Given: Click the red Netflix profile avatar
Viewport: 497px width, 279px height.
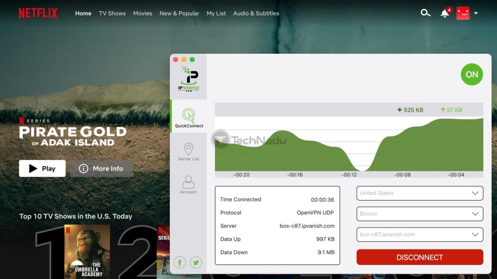Looking at the screenshot, I should point(463,13).
